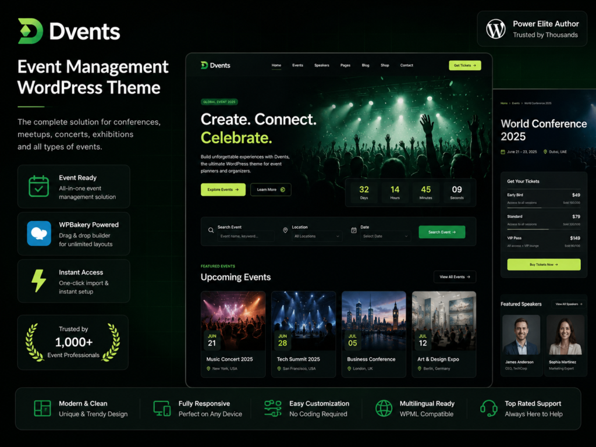596x447 pixels.
Task: Click the Home breadcrumb link
Action: tap(504, 104)
